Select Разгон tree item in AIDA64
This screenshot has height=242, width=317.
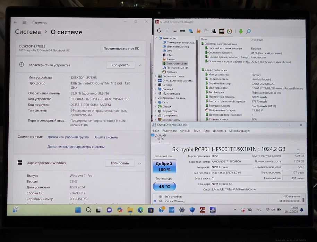tap(169, 59)
